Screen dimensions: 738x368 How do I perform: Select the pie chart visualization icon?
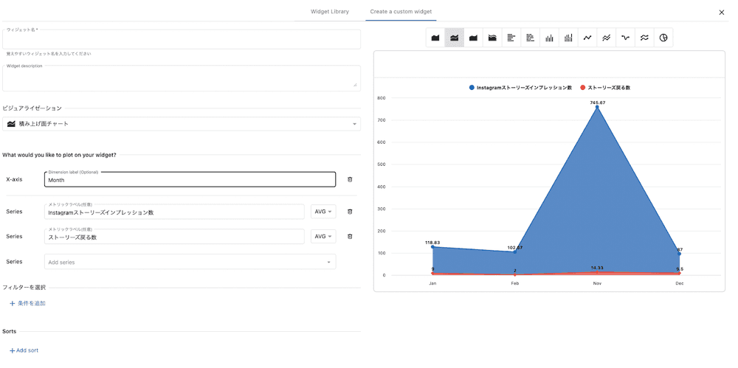(x=663, y=38)
